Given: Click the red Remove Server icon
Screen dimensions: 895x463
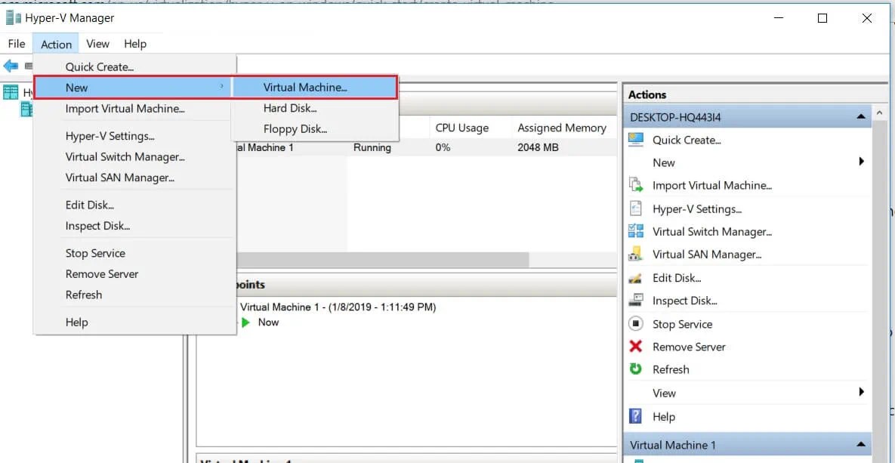Looking at the screenshot, I should click(x=634, y=346).
